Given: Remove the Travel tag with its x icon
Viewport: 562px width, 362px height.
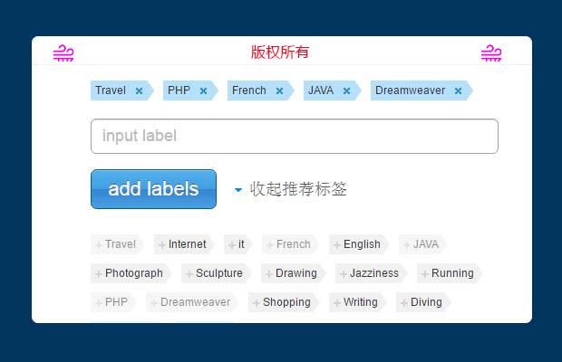Looking at the screenshot, I should click(x=139, y=90).
